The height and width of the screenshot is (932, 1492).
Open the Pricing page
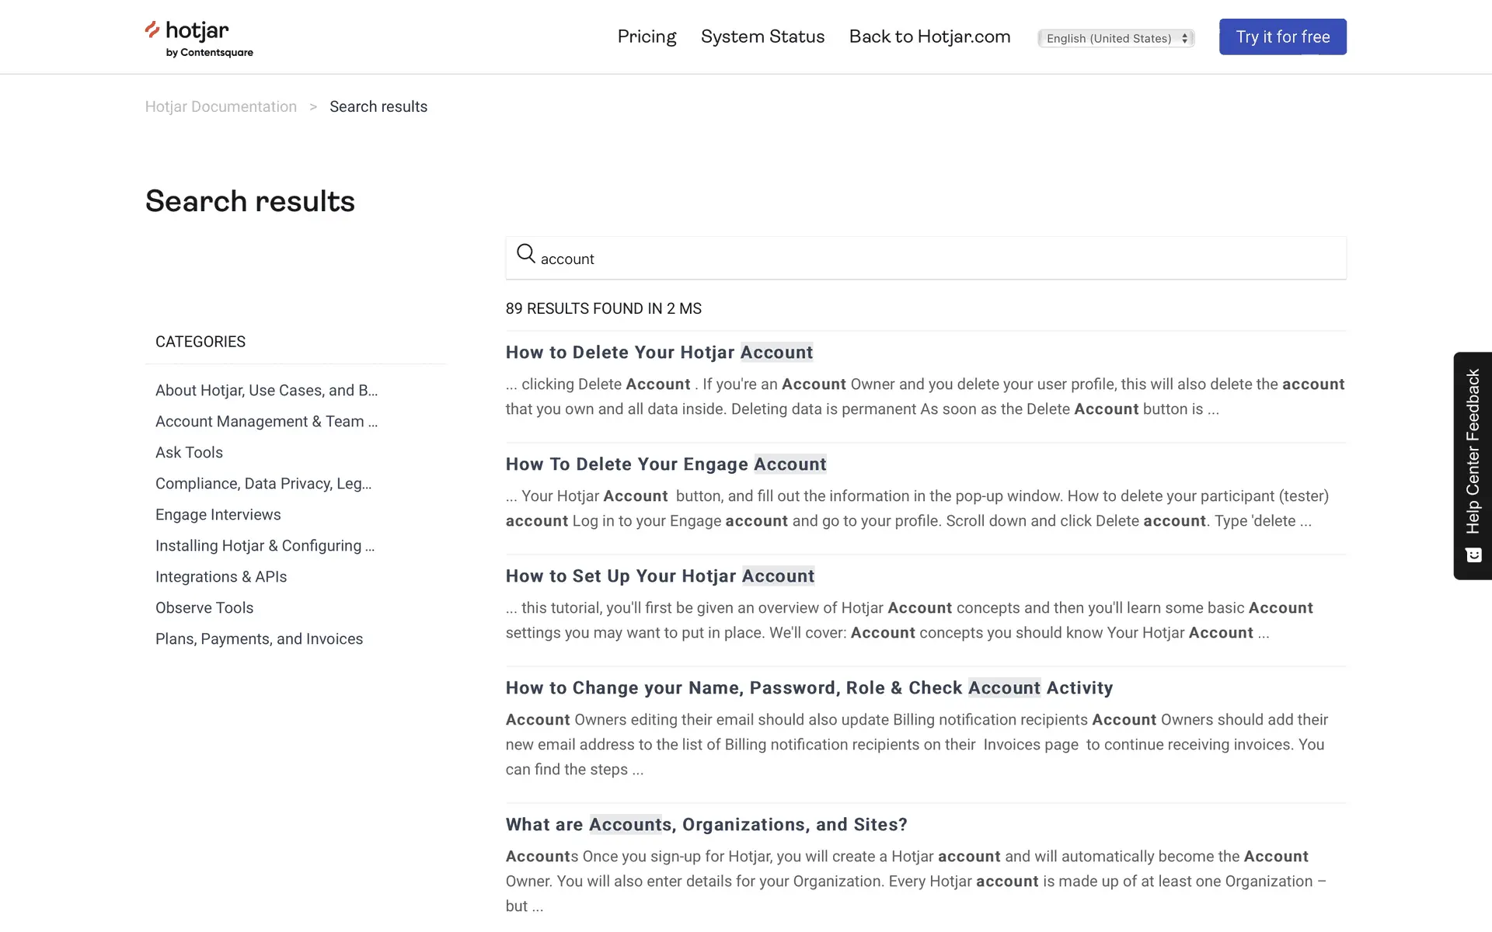click(x=647, y=37)
